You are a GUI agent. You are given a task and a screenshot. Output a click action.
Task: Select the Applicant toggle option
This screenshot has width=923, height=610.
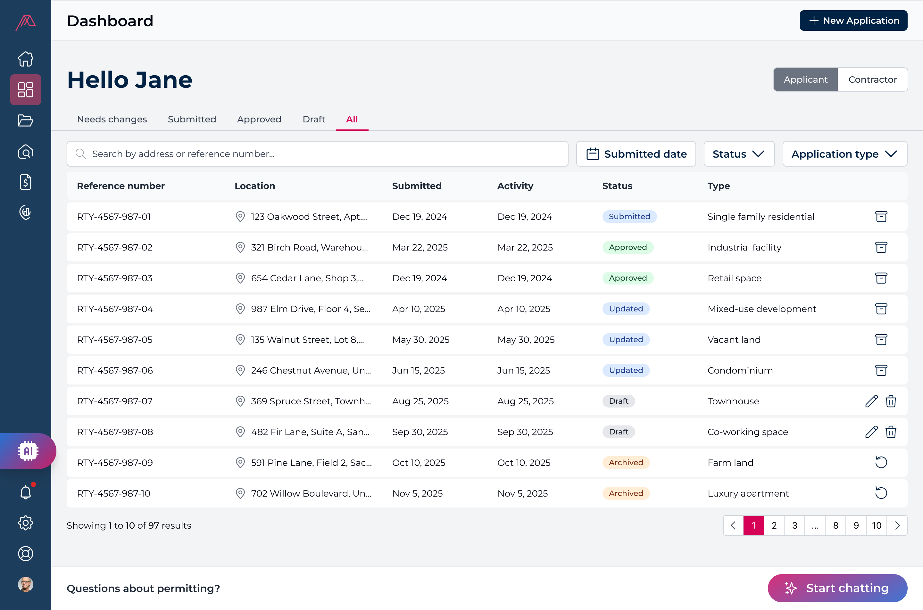pyautogui.click(x=805, y=79)
